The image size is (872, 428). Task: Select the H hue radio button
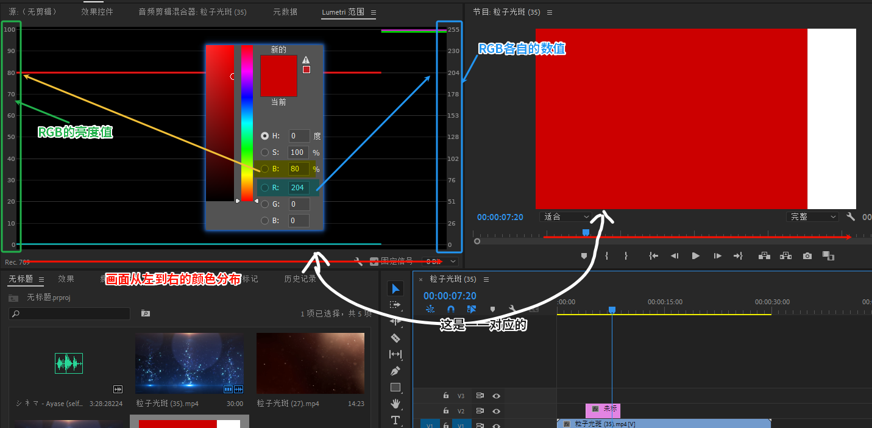(x=264, y=136)
